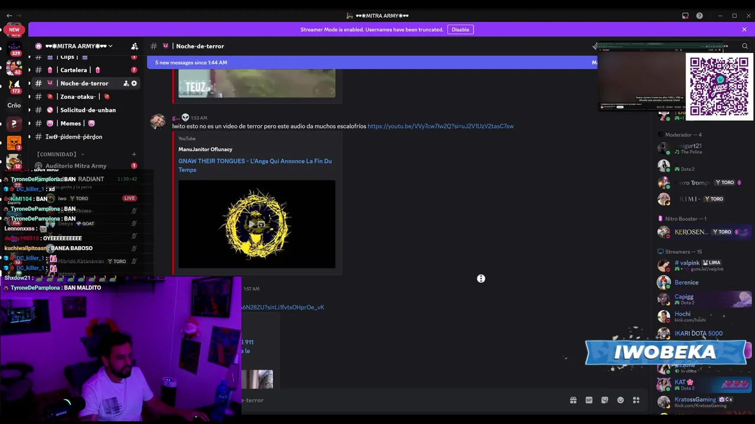Open the KIMI member with TORO tag
The image size is (755, 424).
click(x=704, y=199)
